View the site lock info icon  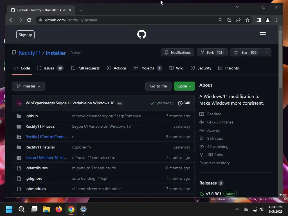pos(40,20)
